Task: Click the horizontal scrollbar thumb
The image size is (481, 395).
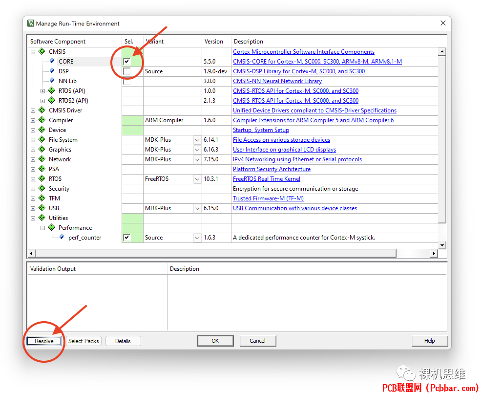Action: (x=216, y=253)
